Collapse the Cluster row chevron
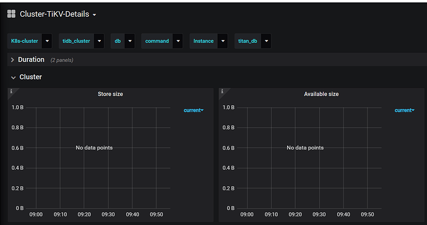This screenshot has width=427, height=225. (x=13, y=77)
